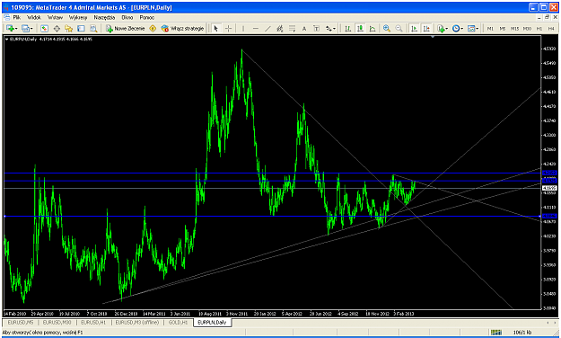The width and height of the screenshot is (561, 338).
Task: Expand the Indicators dropdown arrow
Action: tap(446, 28)
